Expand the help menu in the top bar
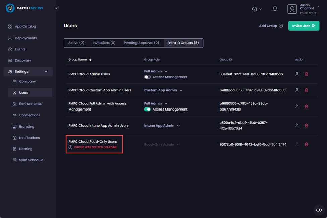This screenshot has height=218, width=327. tap(257, 9)
